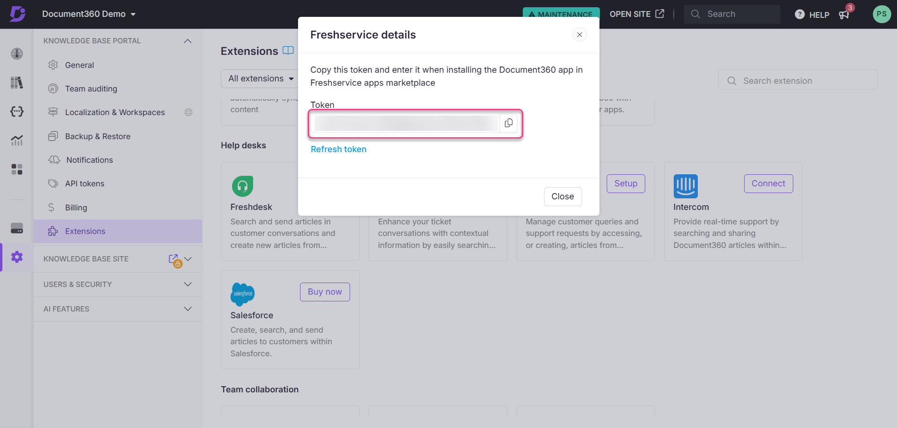The height and width of the screenshot is (428, 897).
Task: Click the Team collaboration section heading
Action: (259, 389)
